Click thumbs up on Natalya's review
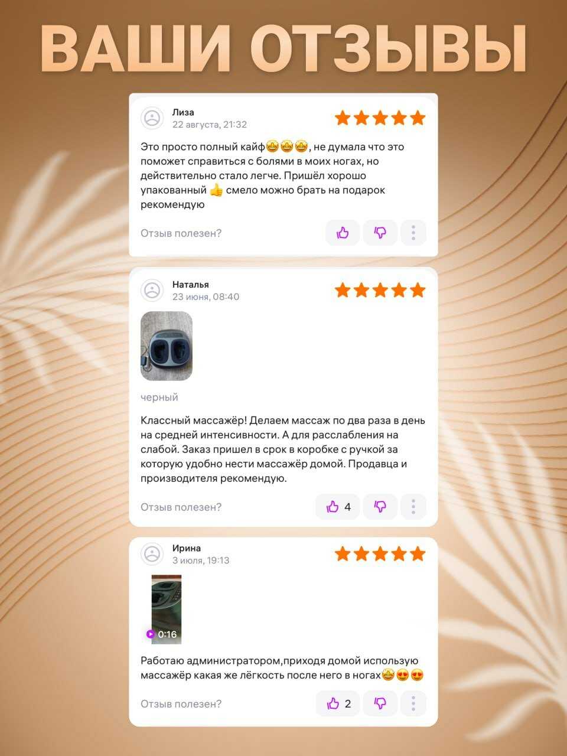 point(338,507)
